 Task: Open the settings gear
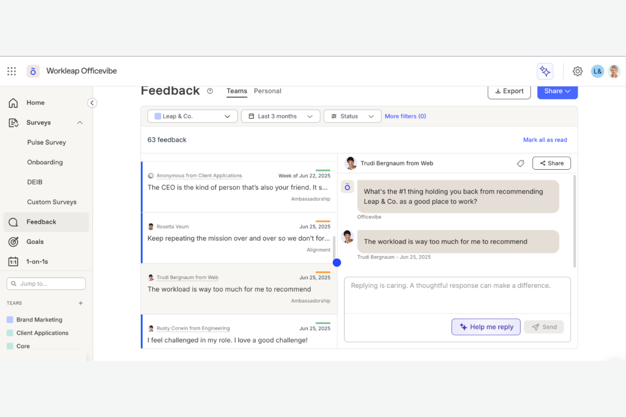578,71
